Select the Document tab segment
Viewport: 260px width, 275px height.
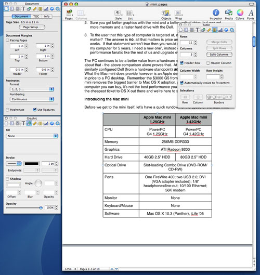(x=21, y=16)
